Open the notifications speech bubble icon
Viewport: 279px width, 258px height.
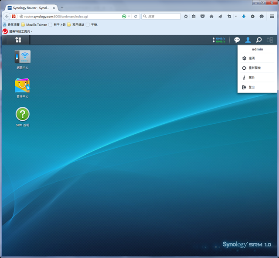pos(237,40)
